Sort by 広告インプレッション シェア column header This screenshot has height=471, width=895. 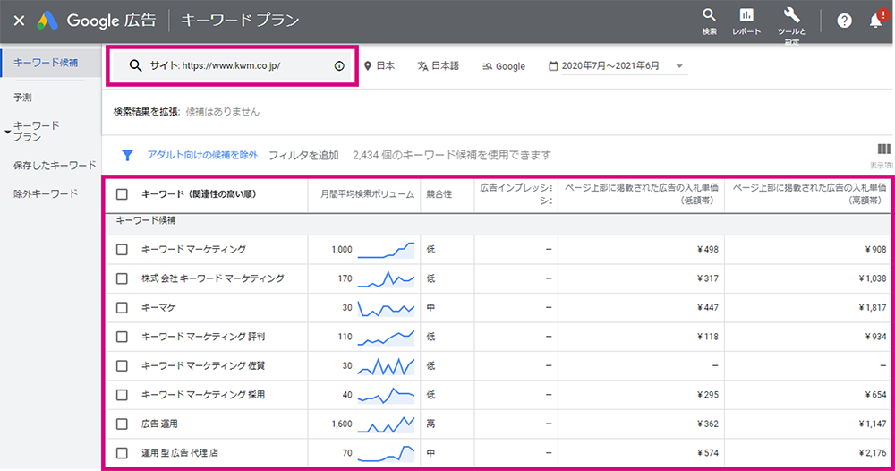(x=516, y=194)
